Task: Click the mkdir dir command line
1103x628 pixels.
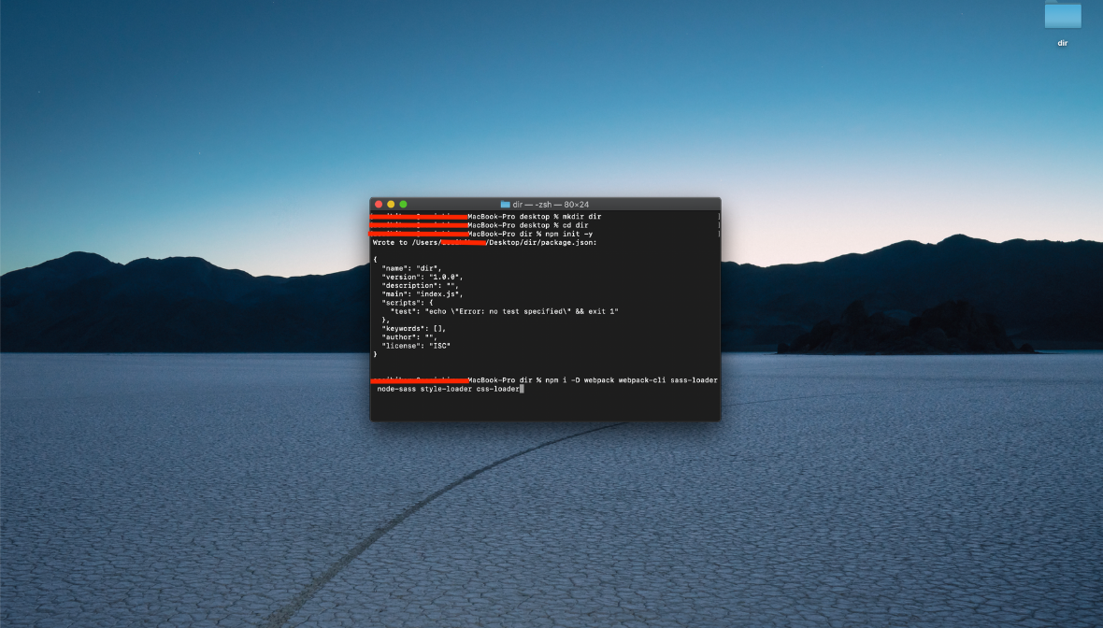Action: [x=580, y=216]
